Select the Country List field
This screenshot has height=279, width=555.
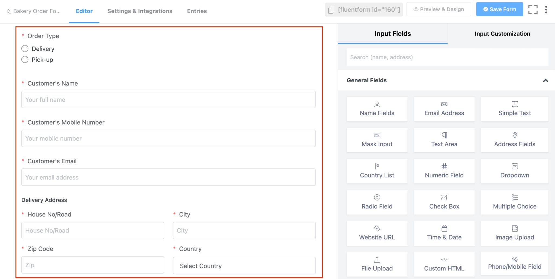(377, 171)
